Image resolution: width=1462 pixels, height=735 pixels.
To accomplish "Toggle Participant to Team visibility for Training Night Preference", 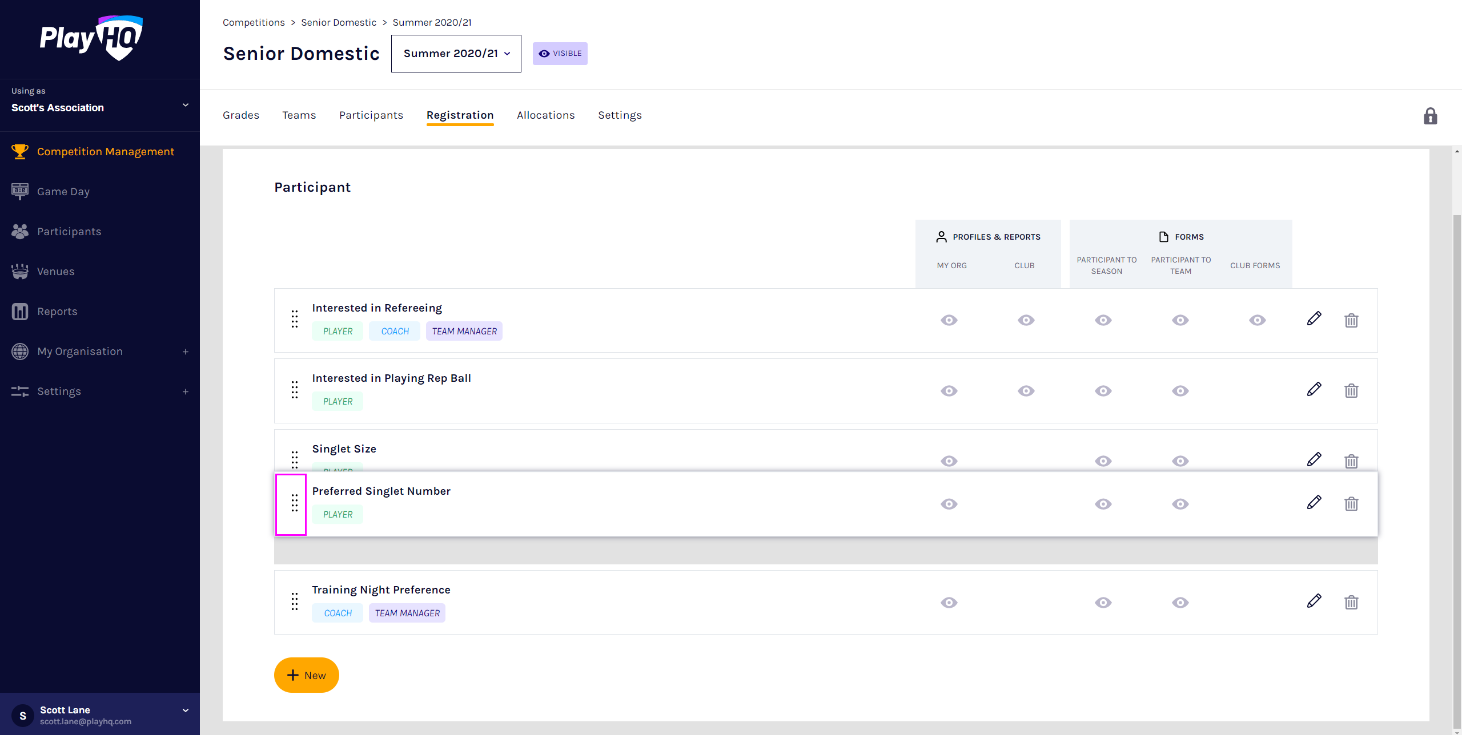I will coord(1180,603).
